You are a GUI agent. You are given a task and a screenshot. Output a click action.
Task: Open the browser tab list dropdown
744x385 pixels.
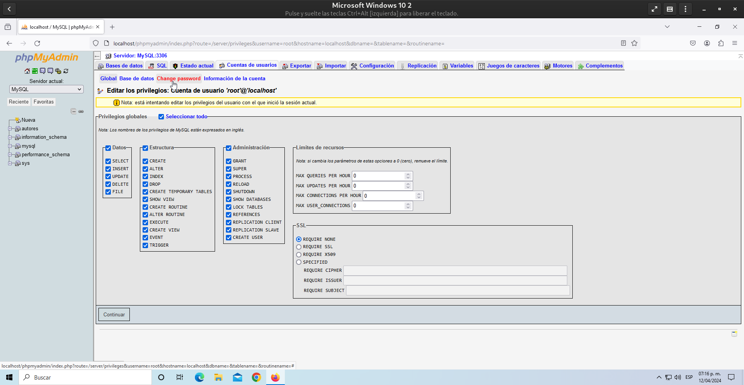point(667,27)
